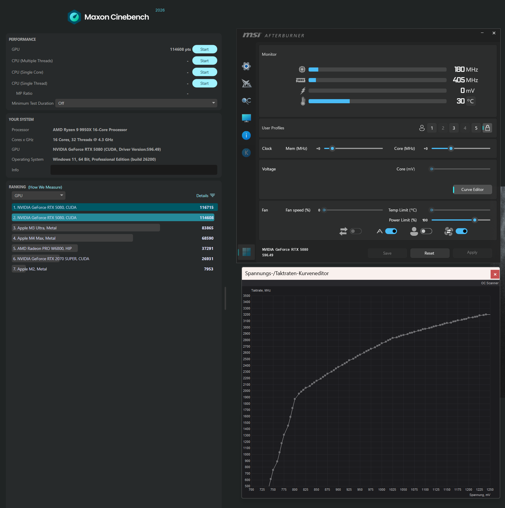Select user profile 3
This screenshot has height=508, width=505.
click(454, 128)
